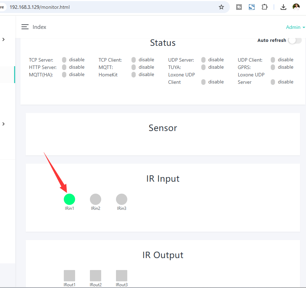Screen dimensions: 306x288
Task: Select the IRout1 square indicator
Action: pyautogui.click(x=69, y=276)
